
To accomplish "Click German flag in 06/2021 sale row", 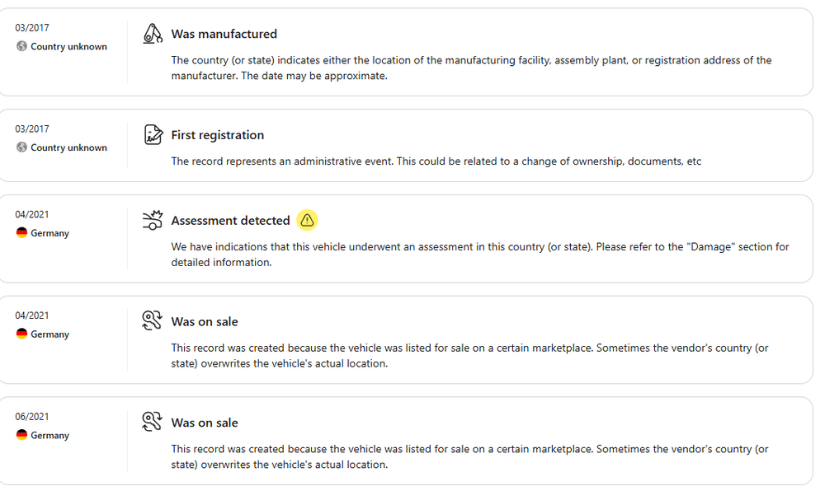I will [21, 435].
